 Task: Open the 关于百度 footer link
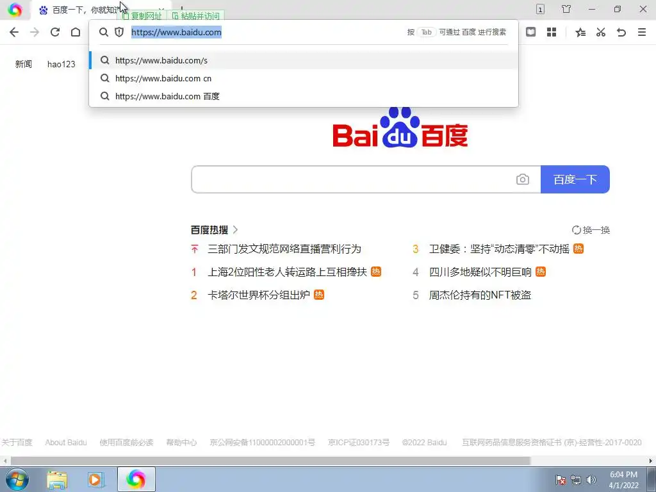tap(17, 442)
